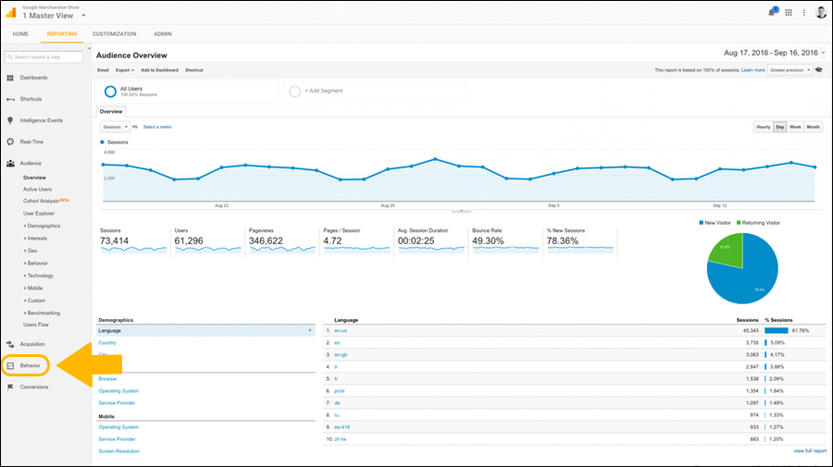Collapse the left sidebar panel arrow

(89, 48)
